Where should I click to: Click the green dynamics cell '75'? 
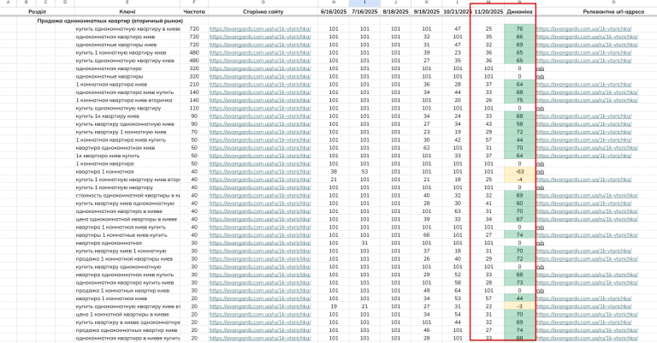(x=519, y=100)
